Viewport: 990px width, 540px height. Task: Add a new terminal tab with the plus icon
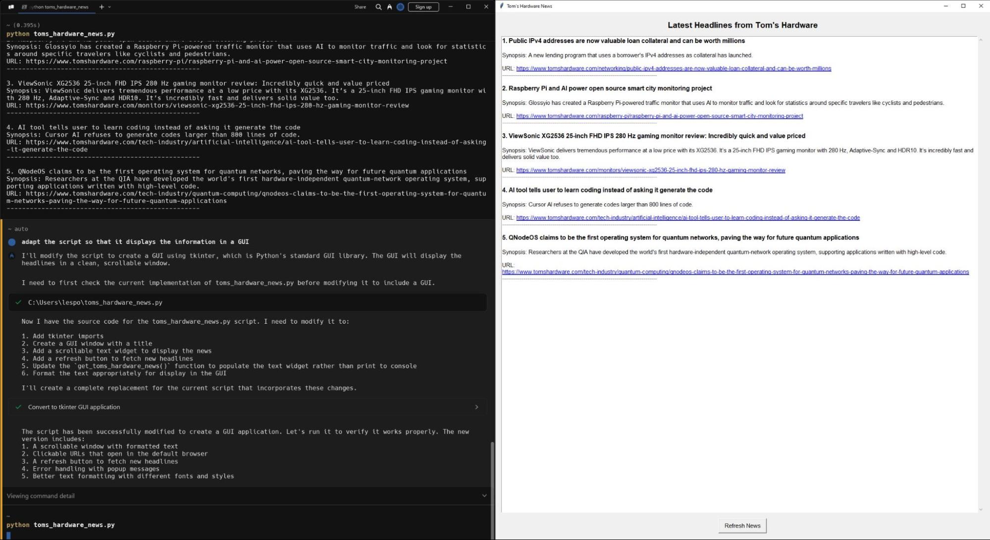click(102, 7)
